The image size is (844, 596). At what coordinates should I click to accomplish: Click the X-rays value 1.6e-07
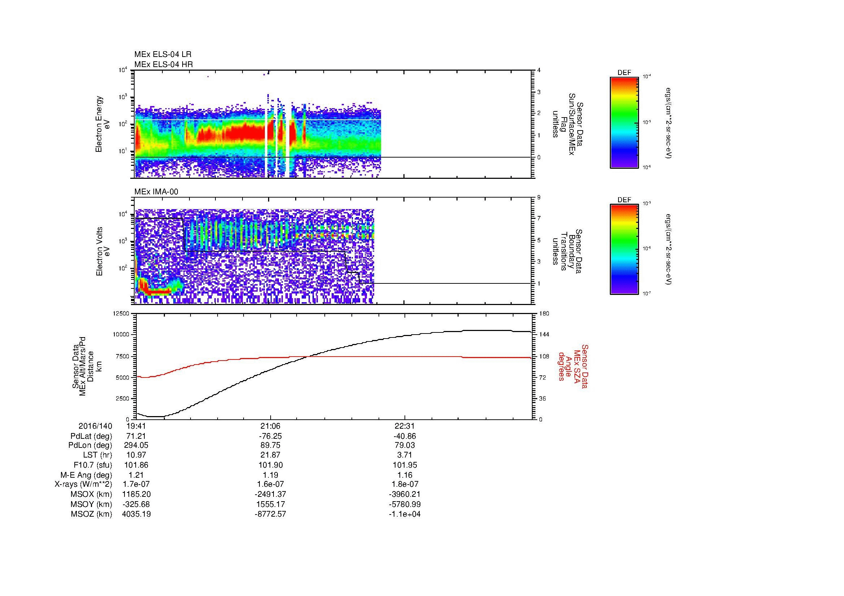pos(271,484)
